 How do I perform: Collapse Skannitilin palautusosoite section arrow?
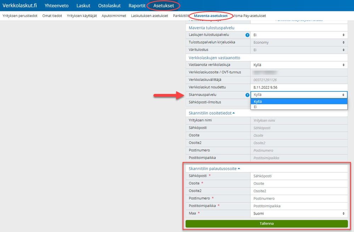(x=239, y=169)
